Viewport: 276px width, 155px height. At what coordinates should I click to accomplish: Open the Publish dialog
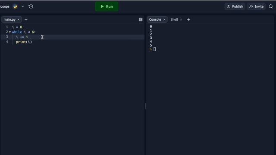(235, 6)
